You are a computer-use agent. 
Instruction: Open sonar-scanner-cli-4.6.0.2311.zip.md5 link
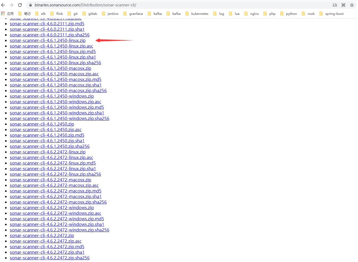47,24
